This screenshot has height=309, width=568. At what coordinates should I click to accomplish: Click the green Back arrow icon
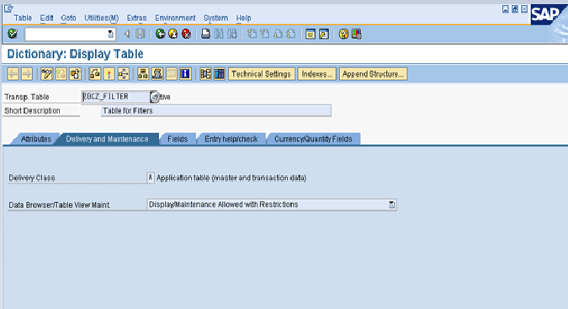(x=160, y=34)
